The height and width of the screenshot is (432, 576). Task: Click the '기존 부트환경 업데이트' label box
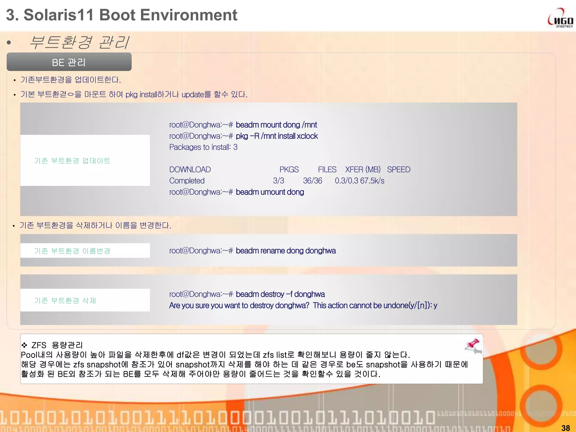coord(85,160)
